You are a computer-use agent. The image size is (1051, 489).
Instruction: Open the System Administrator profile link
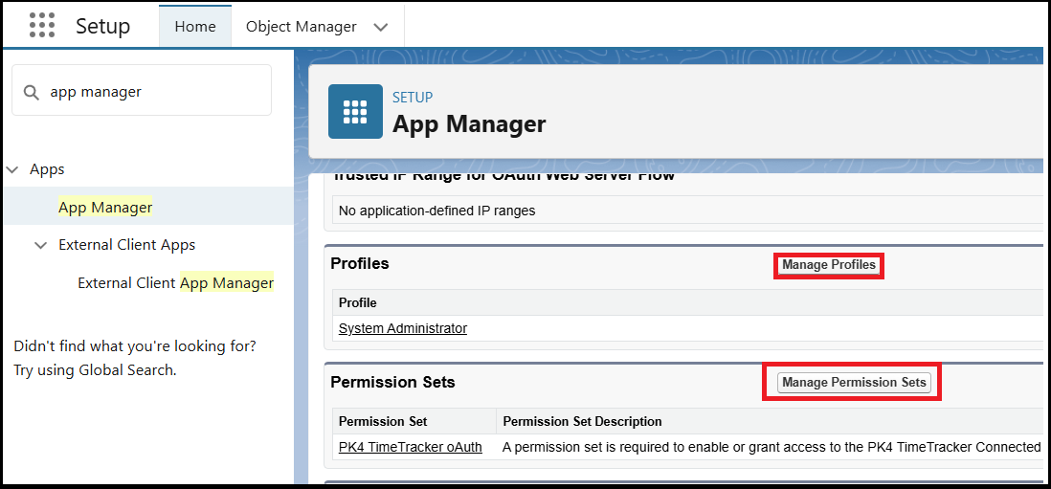point(403,329)
